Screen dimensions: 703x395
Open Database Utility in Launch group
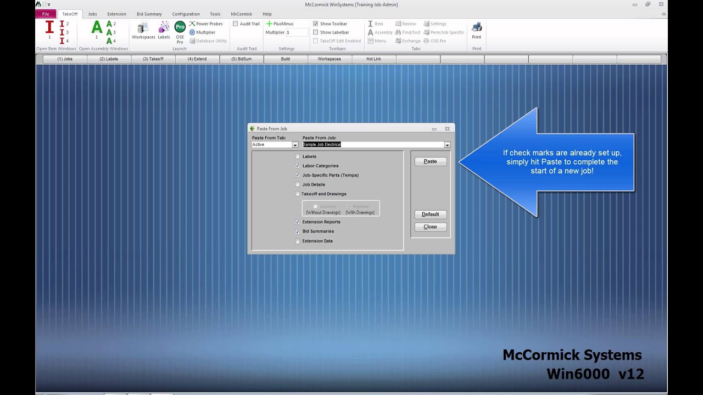click(x=208, y=41)
